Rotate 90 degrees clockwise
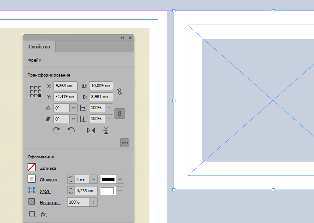 [x=56, y=131]
